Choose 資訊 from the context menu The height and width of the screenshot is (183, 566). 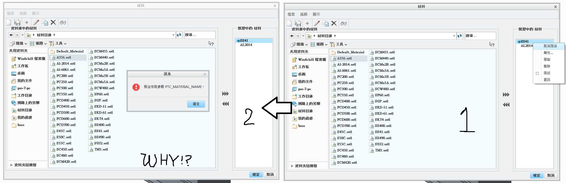coord(549,80)
